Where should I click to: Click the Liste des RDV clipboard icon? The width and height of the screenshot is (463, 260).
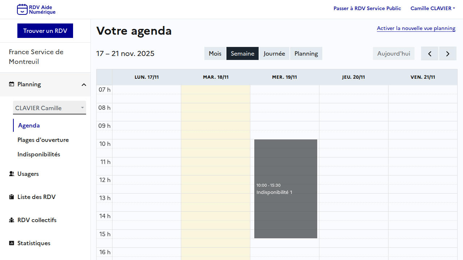[12, 197]
